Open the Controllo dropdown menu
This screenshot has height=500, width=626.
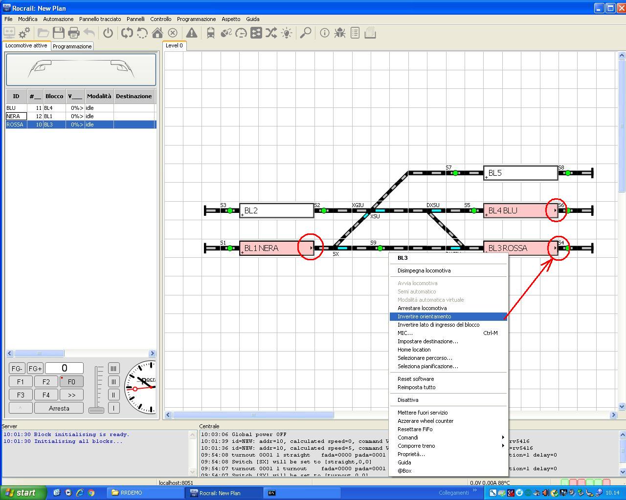(x=161, y=19)
